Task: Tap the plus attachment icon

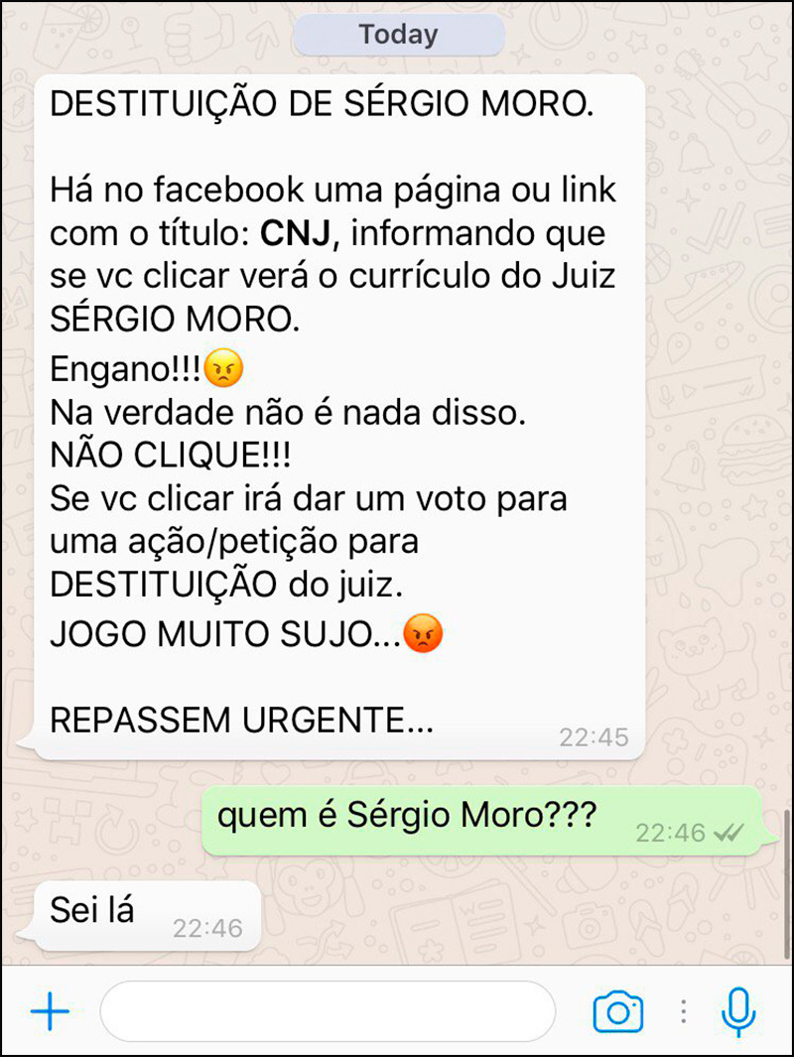Action: (51, 1011)
